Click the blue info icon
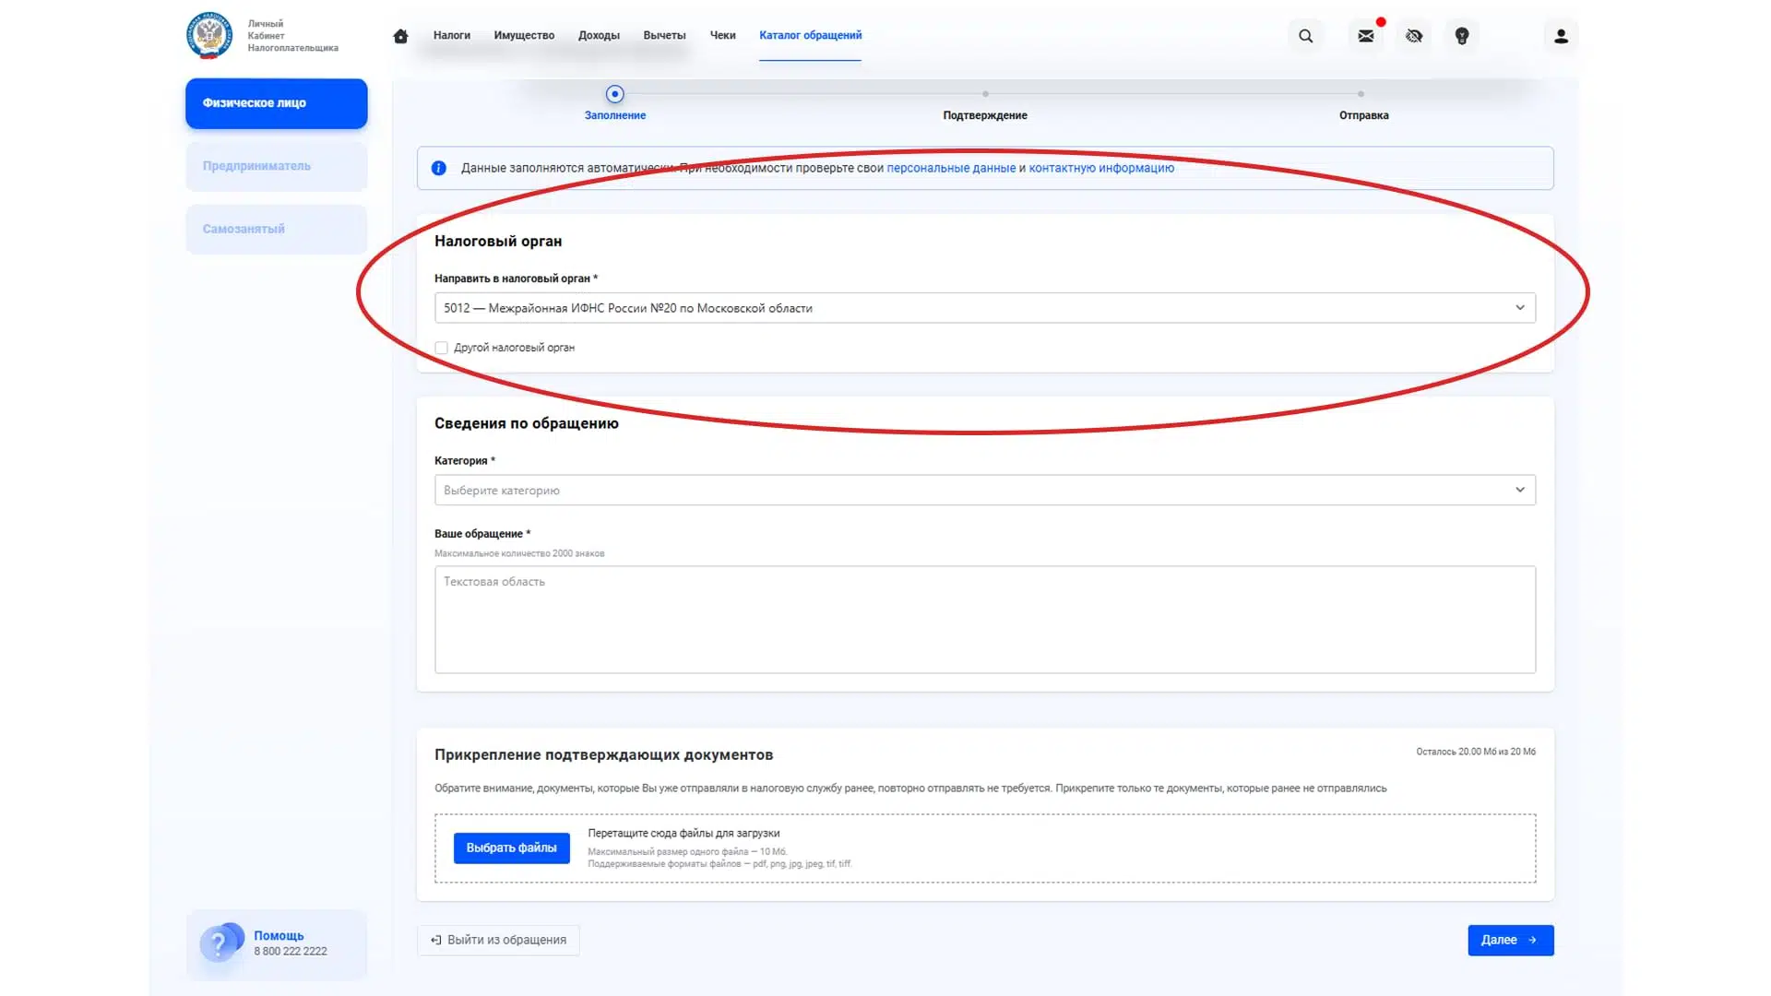The image size is (1771, 996). click(439, 168)
